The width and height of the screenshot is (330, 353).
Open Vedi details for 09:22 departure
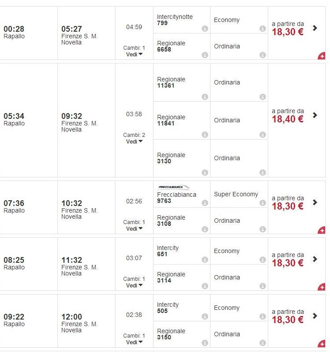134,342
